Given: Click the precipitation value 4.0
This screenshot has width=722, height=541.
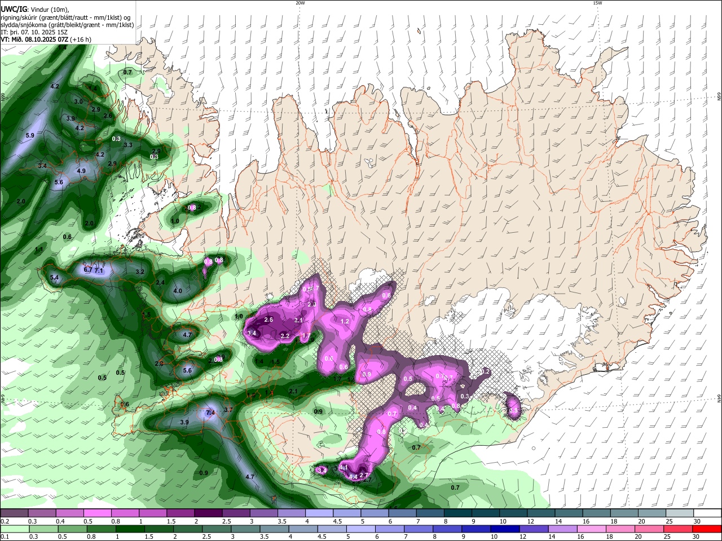Looking at the screenshot, I should click(178, 291).
